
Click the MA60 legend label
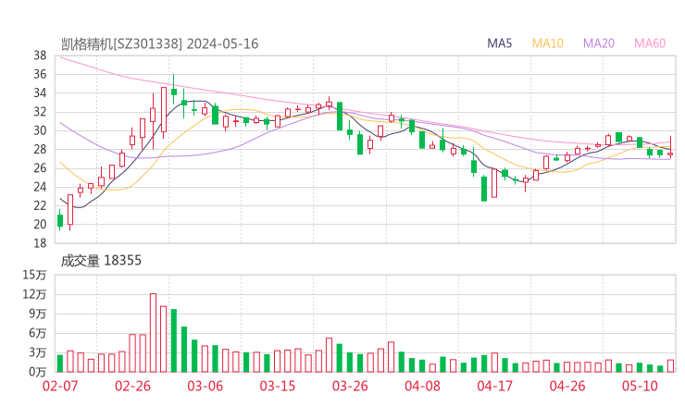coord(650,43)
